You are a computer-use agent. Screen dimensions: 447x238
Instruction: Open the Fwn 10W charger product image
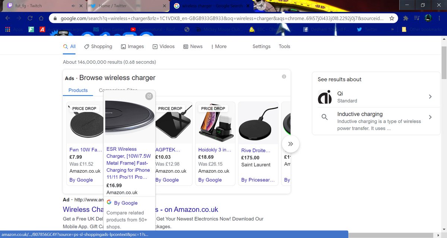point(85,123)
